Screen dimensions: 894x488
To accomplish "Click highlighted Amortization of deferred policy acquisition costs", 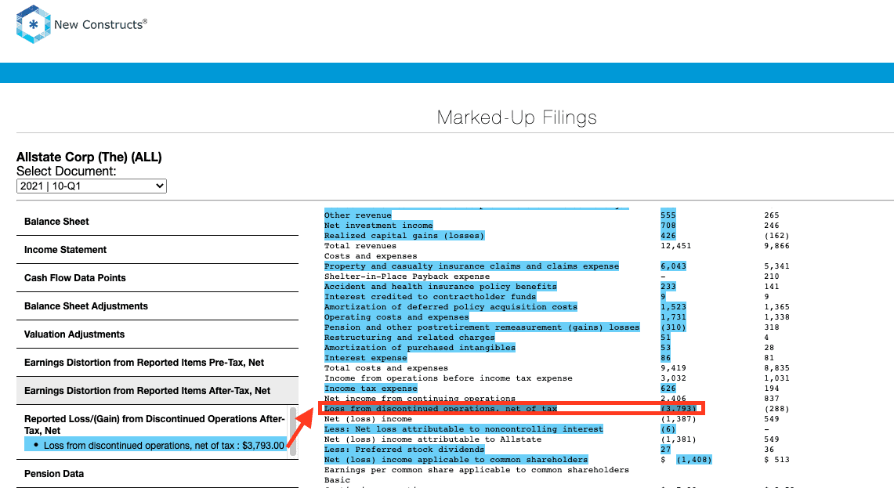I will click(x=451, y=307).
